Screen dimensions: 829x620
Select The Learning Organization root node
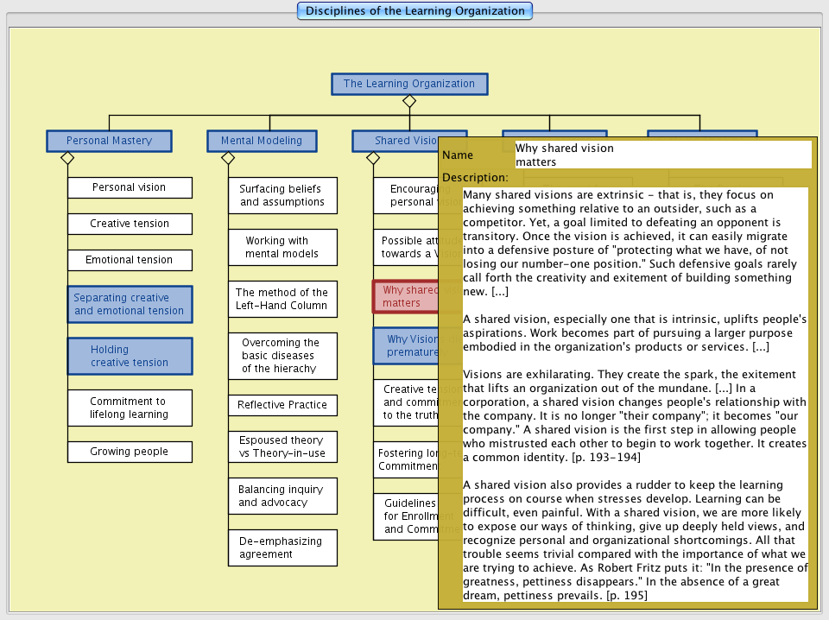[409, 84]
